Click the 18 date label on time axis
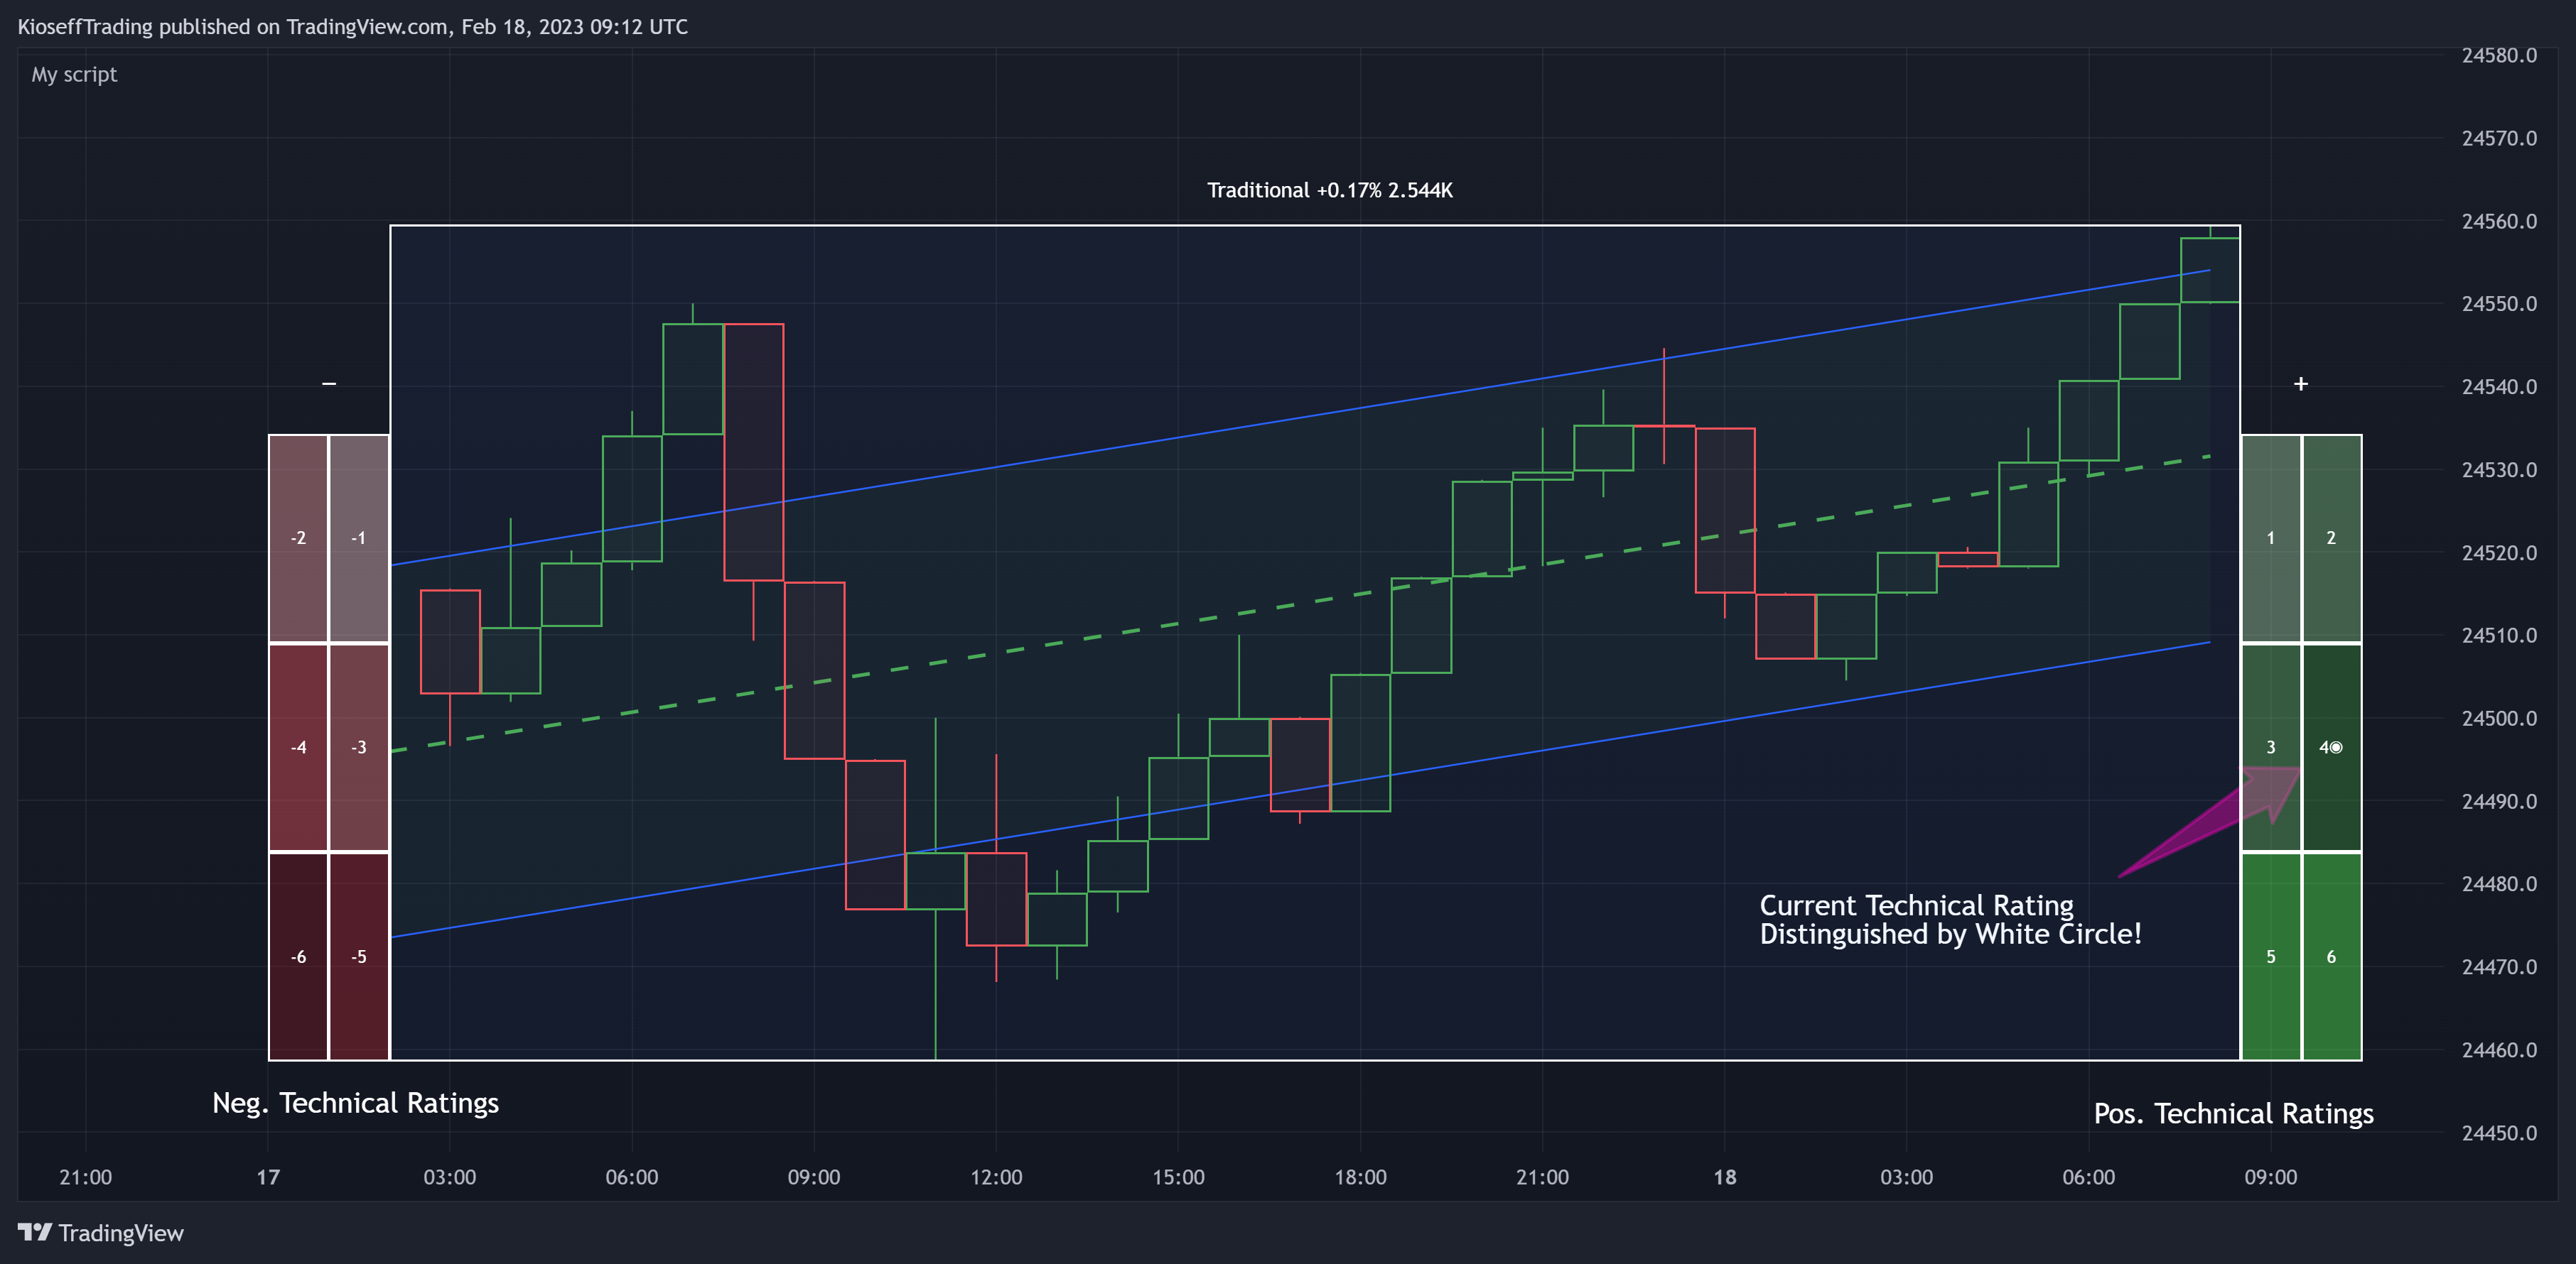Viewport: 2576px width, 1264px height. click(x=1724, y=1177)
